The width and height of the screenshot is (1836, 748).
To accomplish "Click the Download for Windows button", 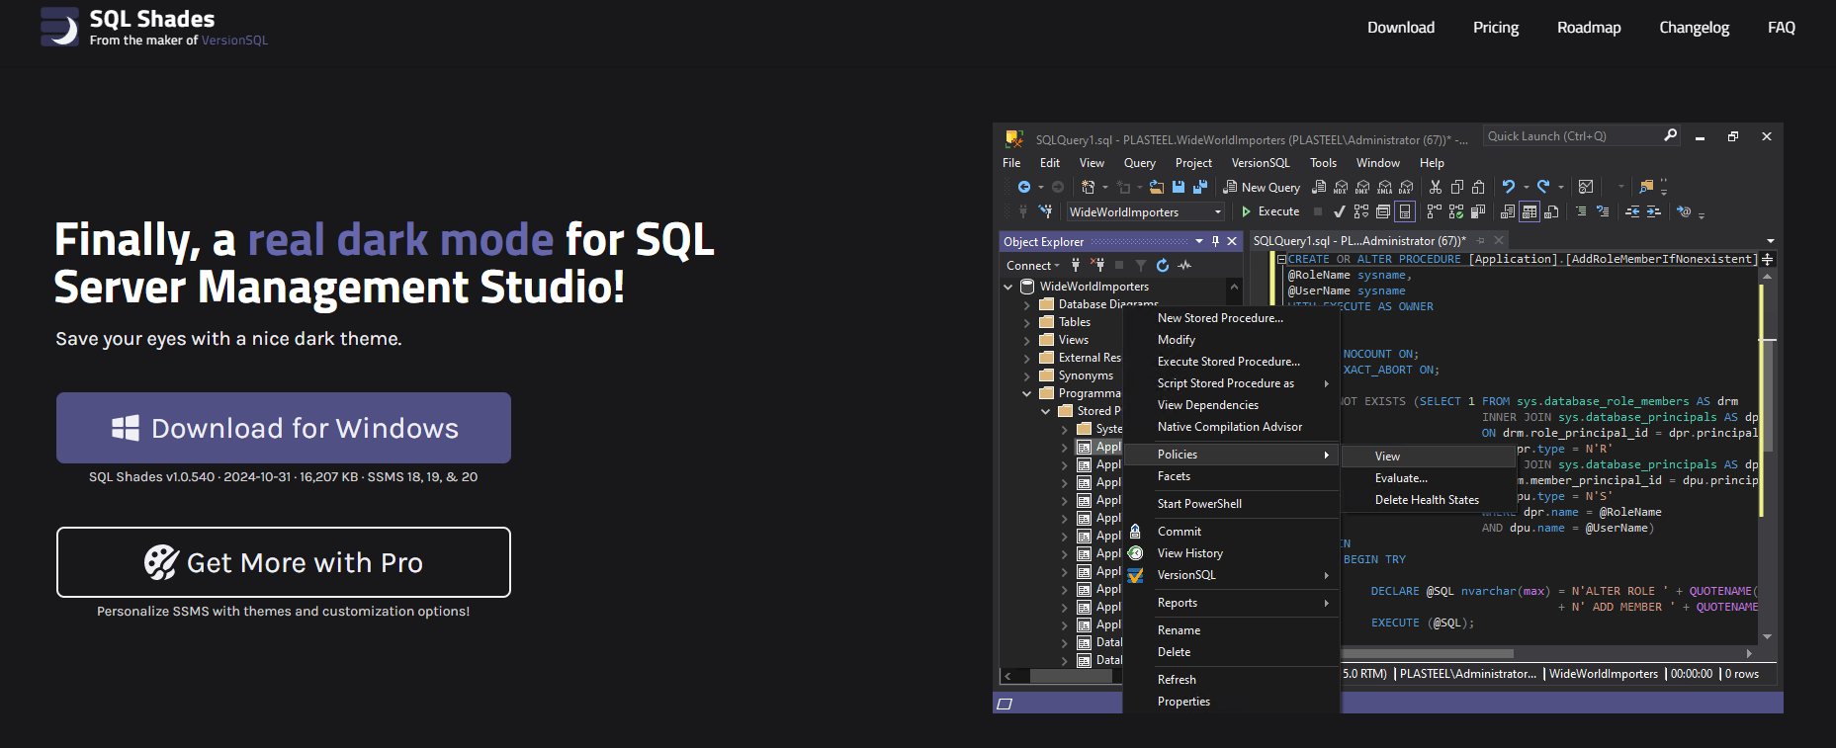I will pos(284,428).
